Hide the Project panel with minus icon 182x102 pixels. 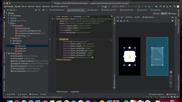click(x=47, y=10)
